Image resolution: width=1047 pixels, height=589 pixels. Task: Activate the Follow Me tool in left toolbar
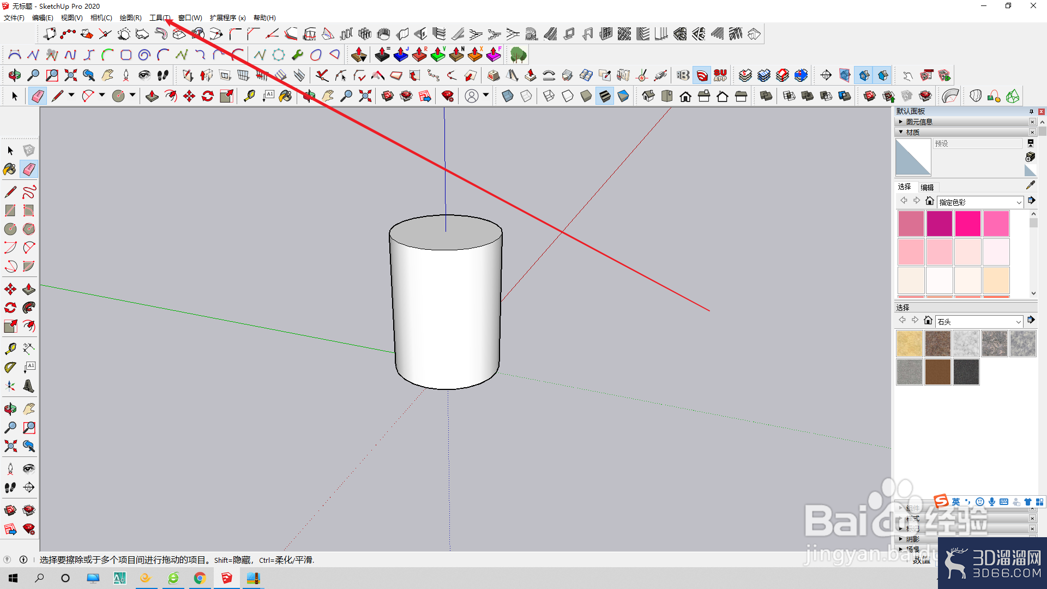[x=29, y=308]
